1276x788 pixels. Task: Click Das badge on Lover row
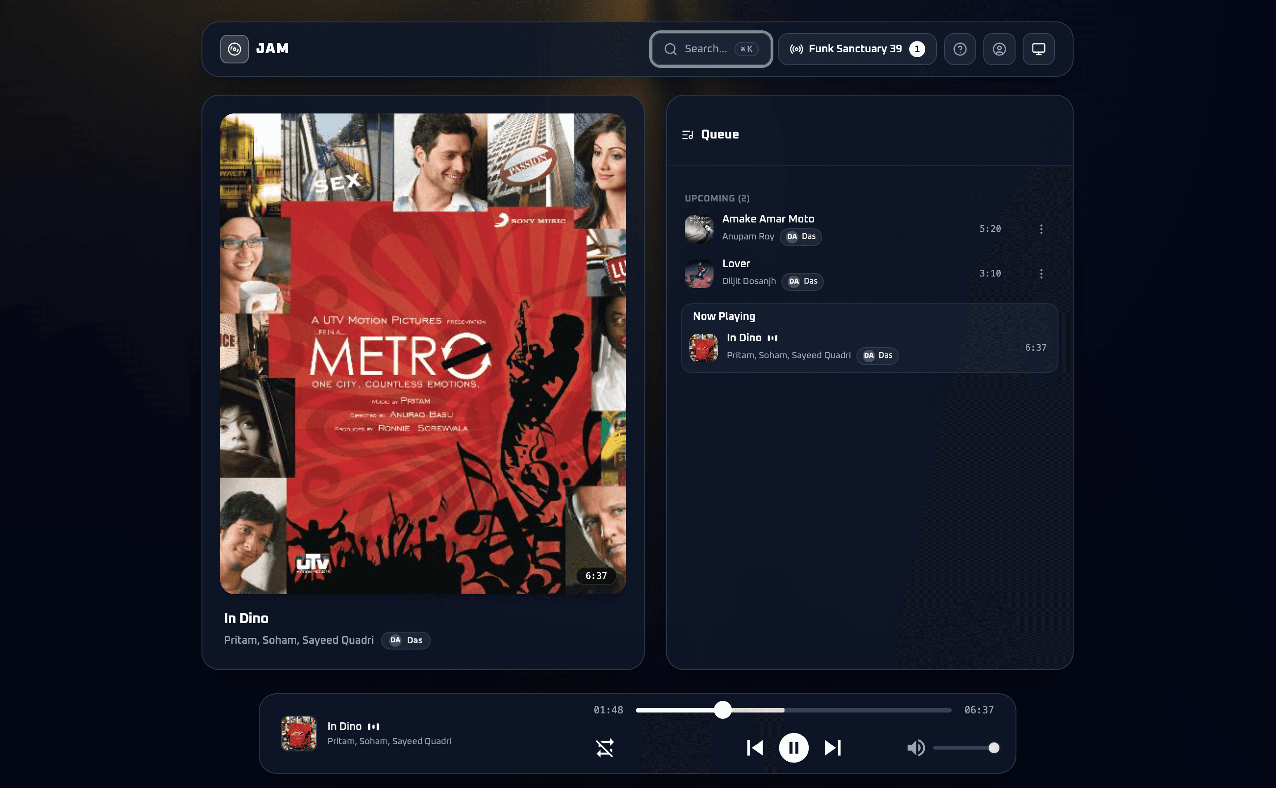pos(802,281)
